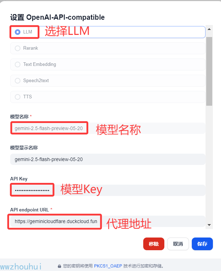The image size is (221, 271).
Task: Choose the Text Embedding option
Action: [x=18, y=64]
